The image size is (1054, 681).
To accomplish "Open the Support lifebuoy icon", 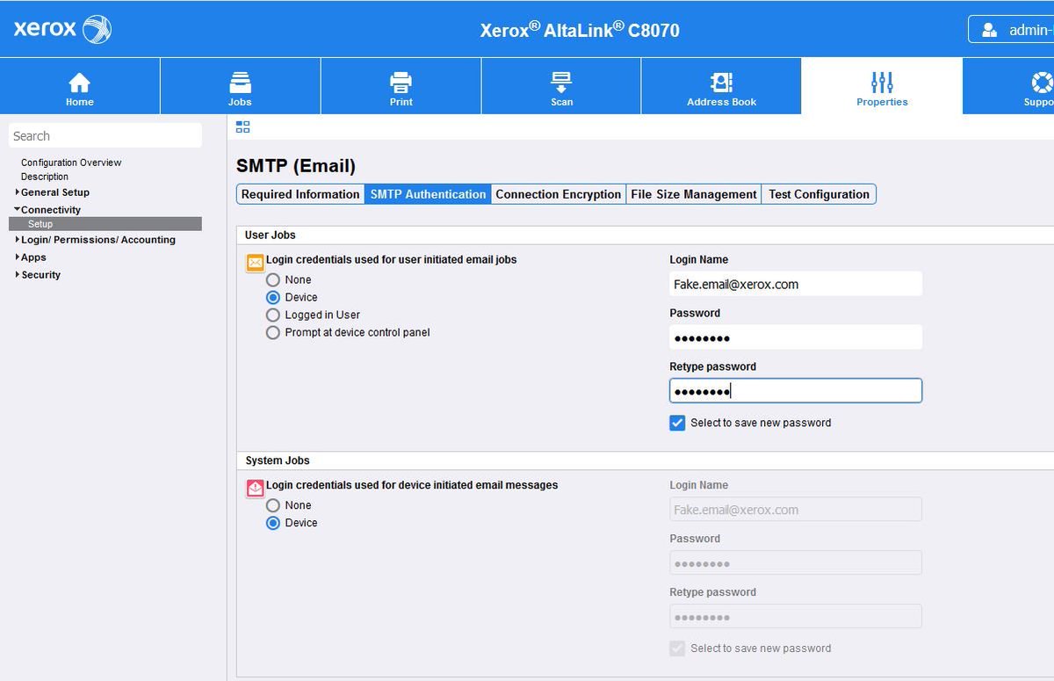I will [x=1042, y=83].
